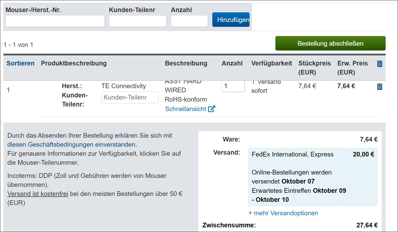The height and width of the screenshot is (232, 398).
Task: Open the diesen Geschäftsbedingungen einverstanden link
Action: tap(72, 145)
